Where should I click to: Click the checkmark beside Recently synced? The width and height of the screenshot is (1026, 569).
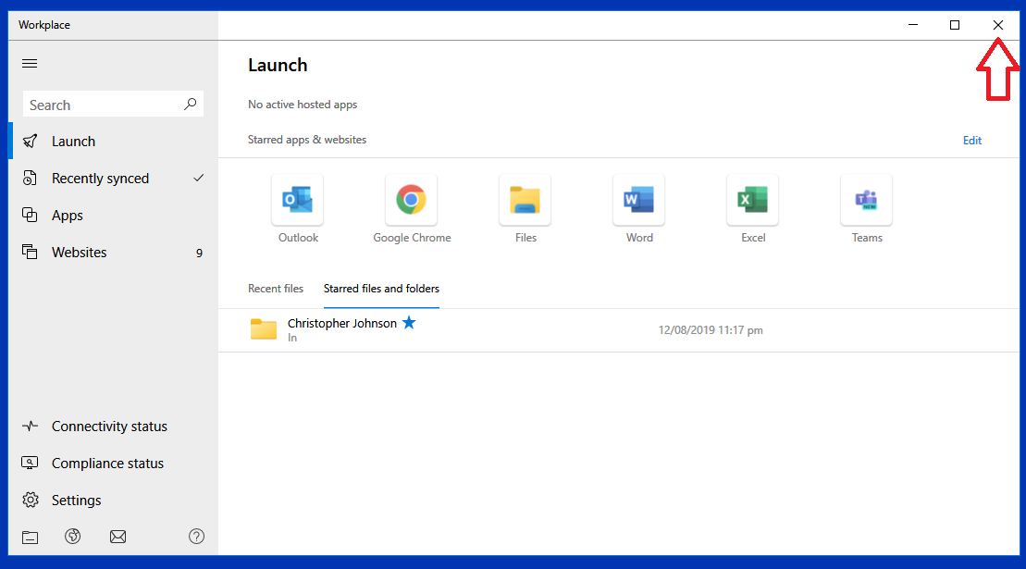click(x=198, y=178)
